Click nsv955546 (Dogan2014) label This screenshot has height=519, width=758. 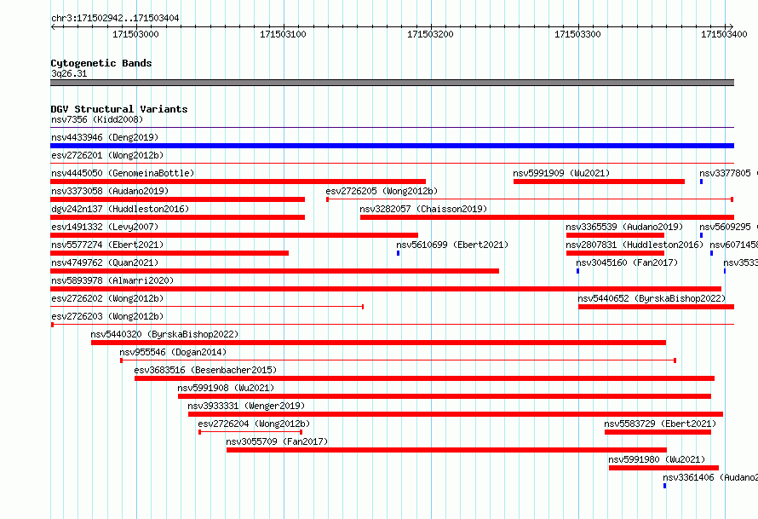coord(173,352)
